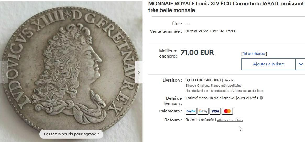Click Afficher les détails returns link
This screenshot has height=142, width=305.
230,120
